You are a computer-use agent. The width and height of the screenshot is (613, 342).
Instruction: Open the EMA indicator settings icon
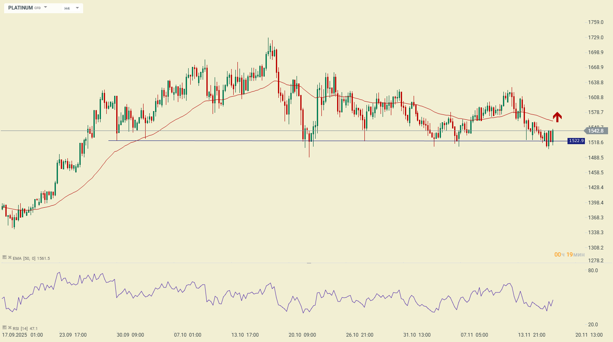[5, 257]
